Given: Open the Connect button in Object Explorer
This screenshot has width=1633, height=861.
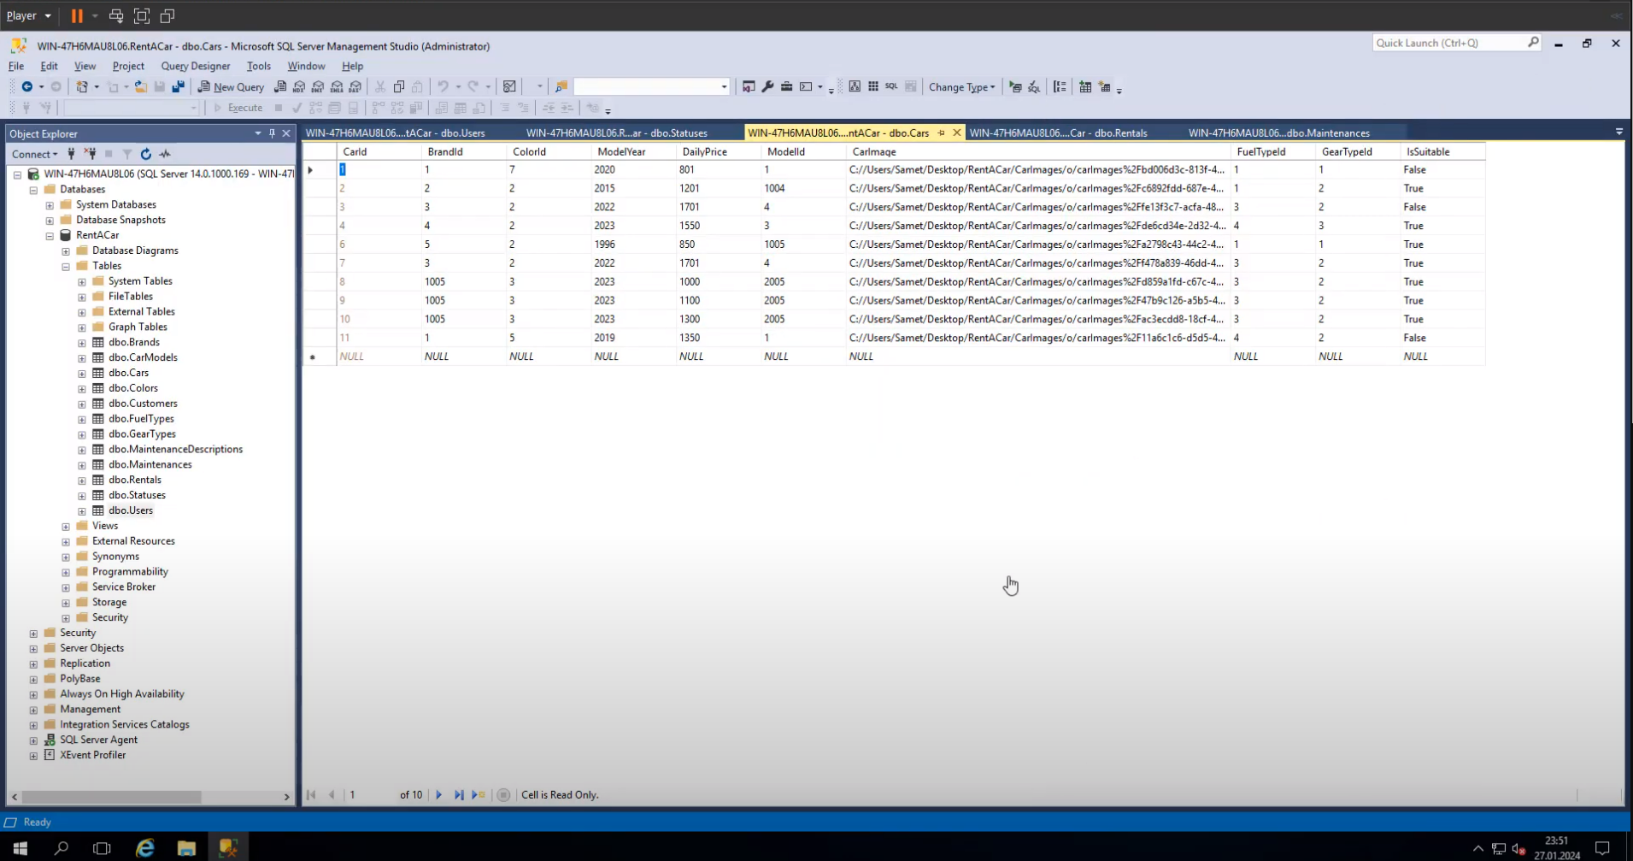Looking at the screenshot, I should 34,154.
